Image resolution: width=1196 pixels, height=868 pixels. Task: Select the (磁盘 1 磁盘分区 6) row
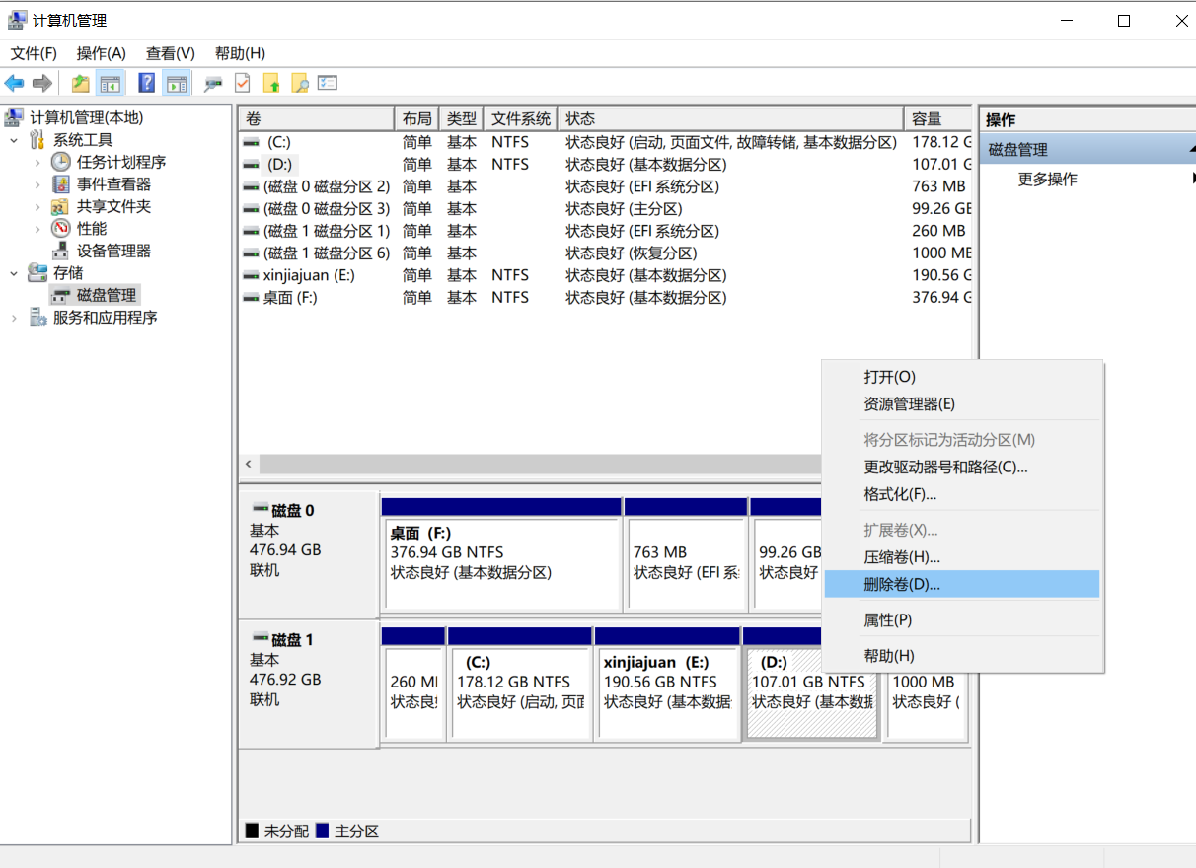pos(605,253)
